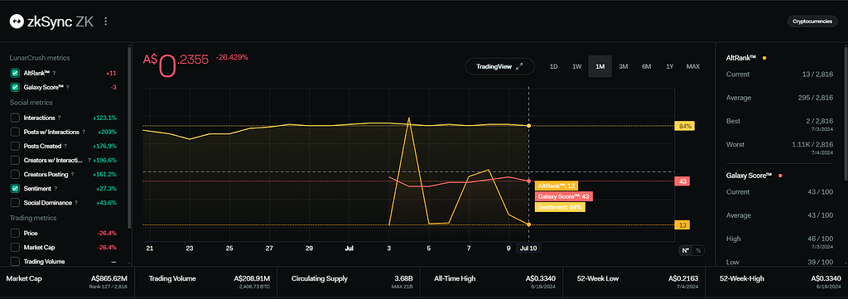Select the 1Y time range tab
The image size is (848, 299).
point(669,66)
